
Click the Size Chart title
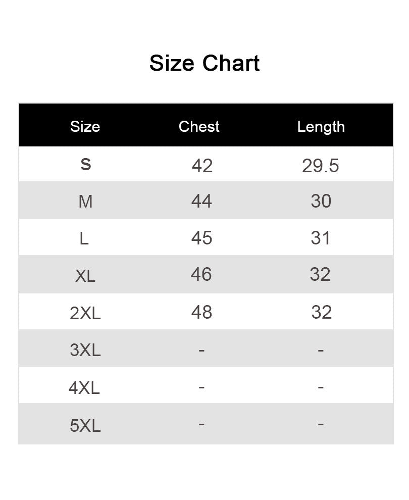[205, 64]
